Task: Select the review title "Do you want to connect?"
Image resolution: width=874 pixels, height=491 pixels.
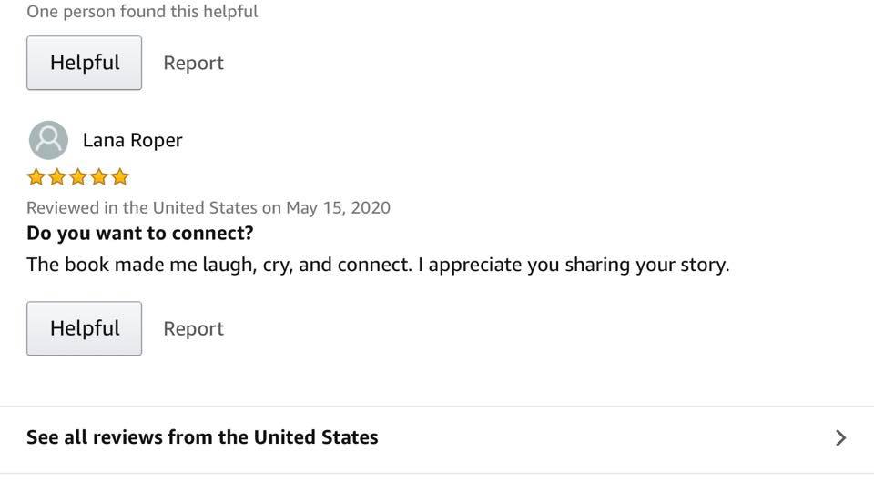Action: coord(140,234)
